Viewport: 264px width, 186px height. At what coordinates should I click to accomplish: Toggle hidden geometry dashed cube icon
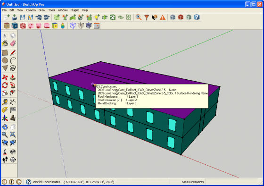(x=81, y=25)
